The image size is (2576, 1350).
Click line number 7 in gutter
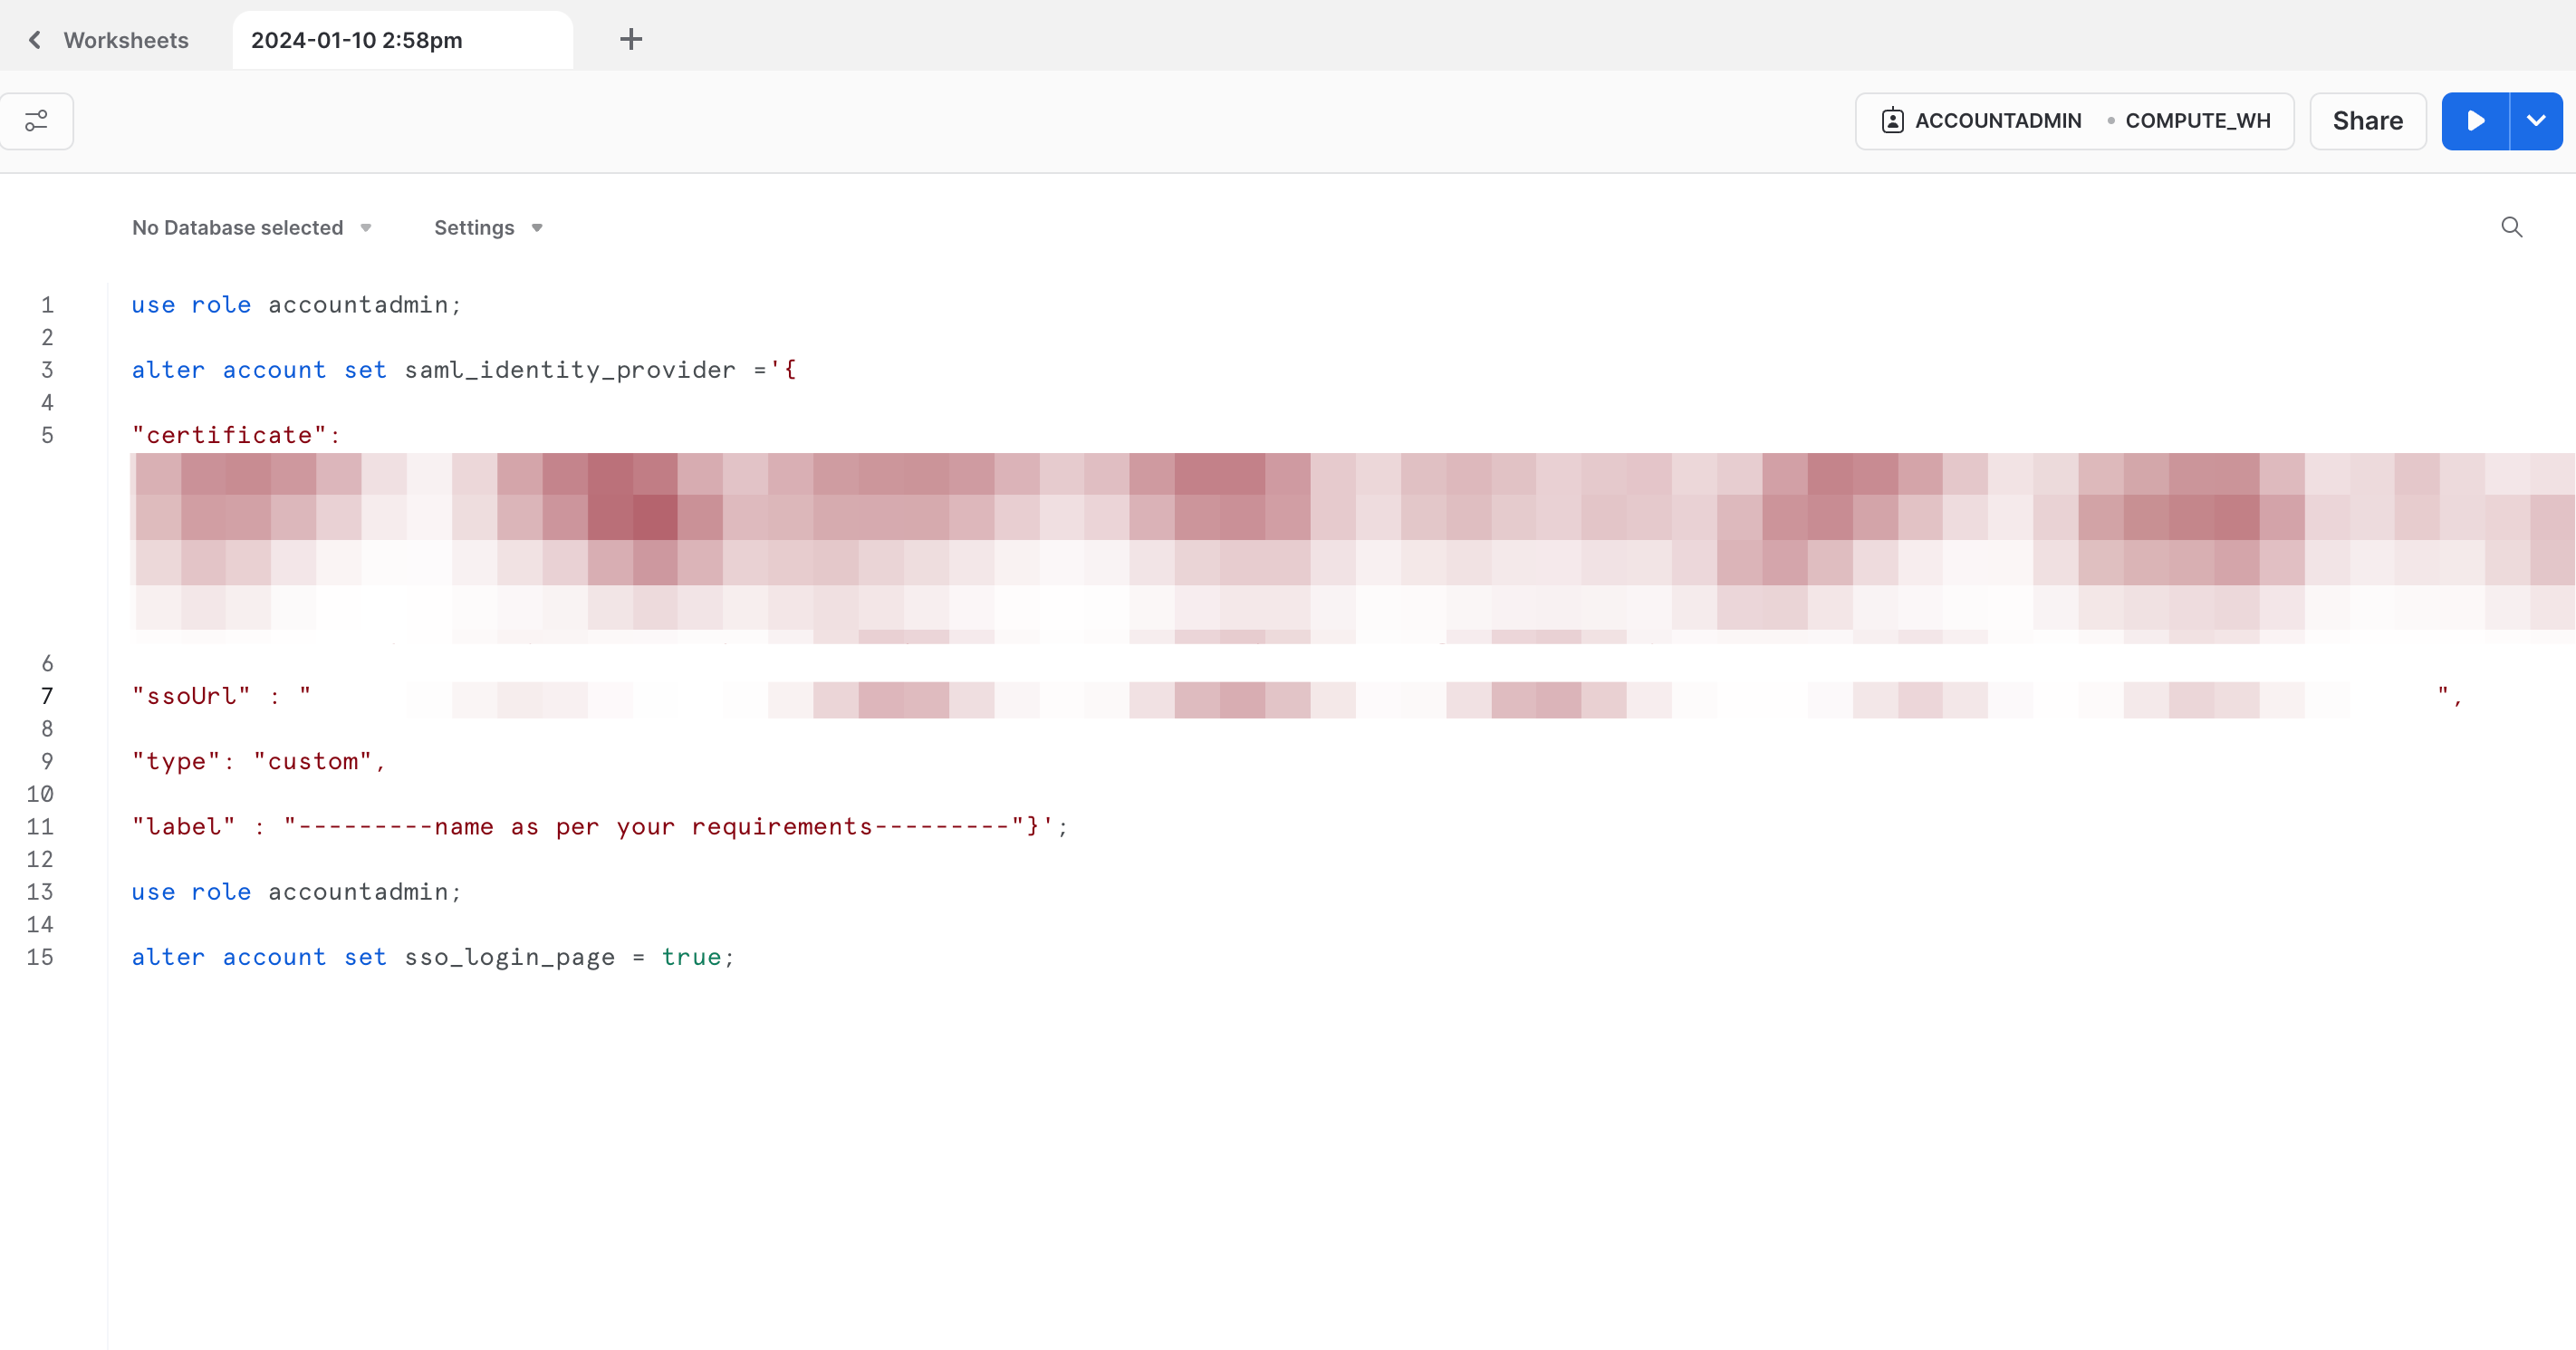[47, 696]
